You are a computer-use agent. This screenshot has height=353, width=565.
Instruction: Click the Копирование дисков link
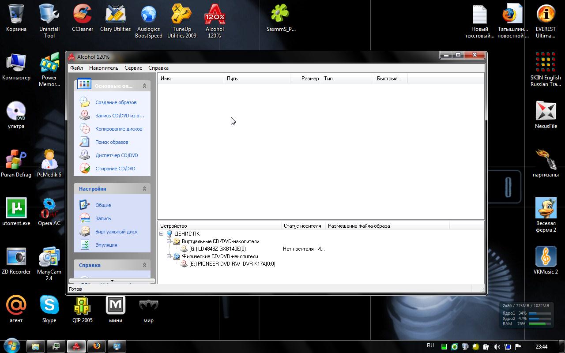(x=119, y=129)
